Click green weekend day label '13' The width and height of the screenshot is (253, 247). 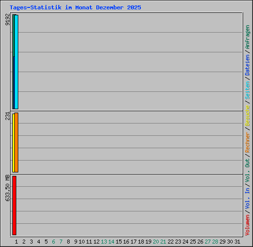pos(104,242)
